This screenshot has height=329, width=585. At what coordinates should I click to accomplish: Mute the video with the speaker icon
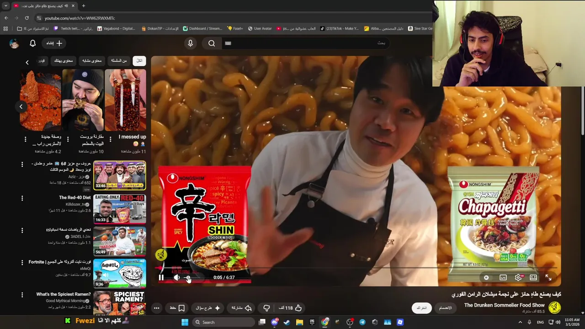(x=177, y=277)
